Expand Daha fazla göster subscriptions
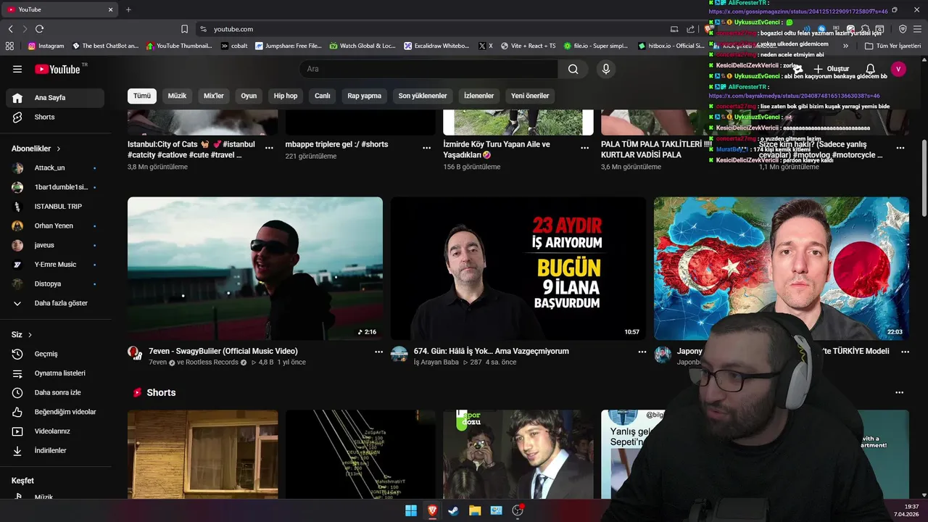 pyautogui.click(x=55, y=303)
